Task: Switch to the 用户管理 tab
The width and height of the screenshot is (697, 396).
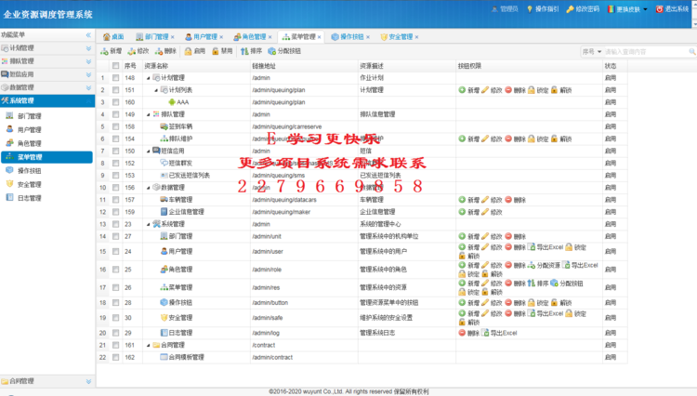Action: (x=204, y=37)
